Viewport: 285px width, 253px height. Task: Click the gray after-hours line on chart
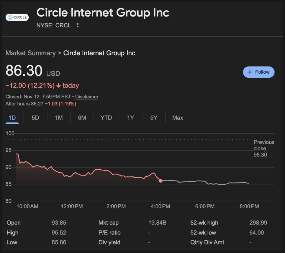pos(195,181)
